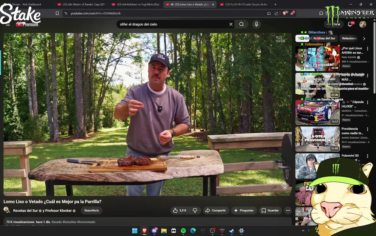Show hidden system tray icons

[x=303, y=231]
